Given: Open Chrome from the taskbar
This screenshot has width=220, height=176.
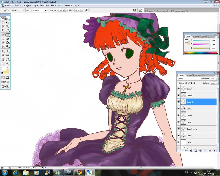Looking at the screenshot, I should pos(79,172).
